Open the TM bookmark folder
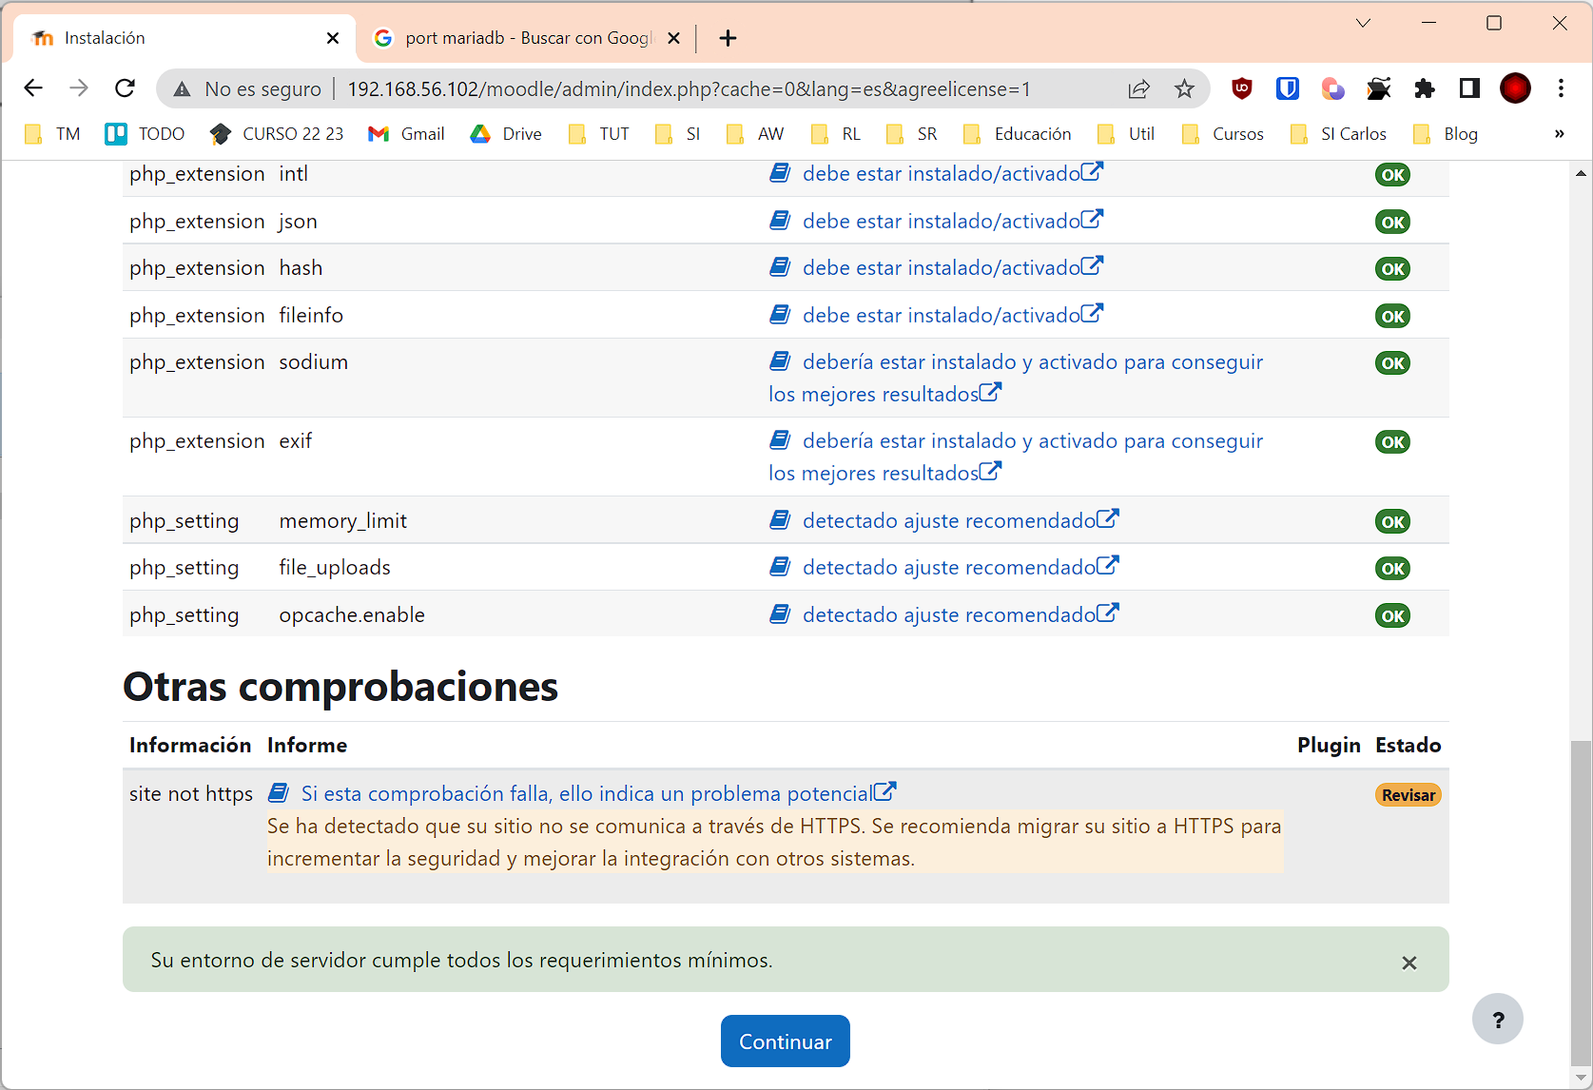 (53, 134)
